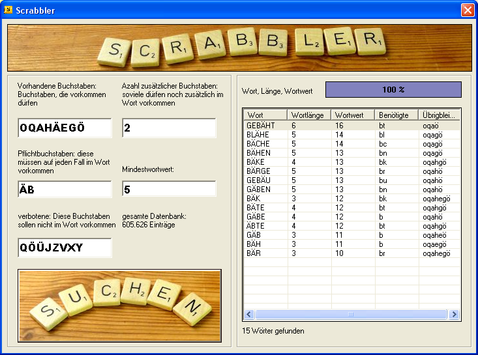This screenshot has height=355, width=478.
Task: Click the 'Mindestwortwert:' label
Action: 148,169
